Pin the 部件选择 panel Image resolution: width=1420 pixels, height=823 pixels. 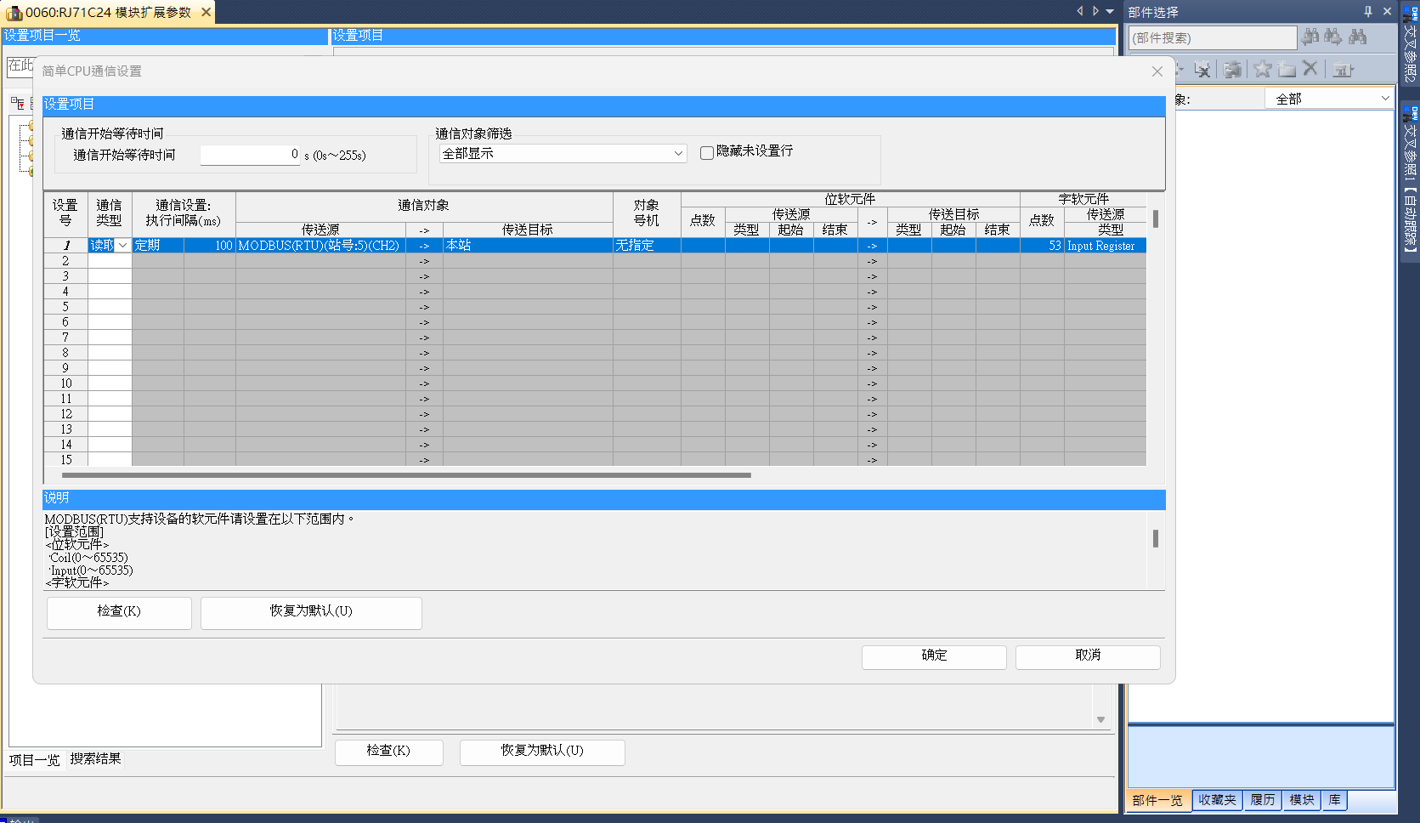pyautogui.click(x=1368, y=11)
